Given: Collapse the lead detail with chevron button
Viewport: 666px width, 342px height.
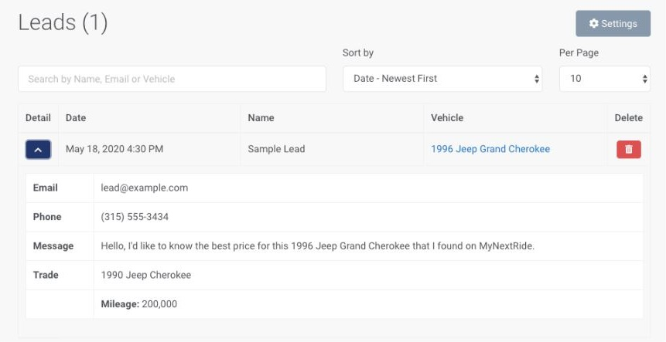Looking at the screenshot, I should [38, 149].
